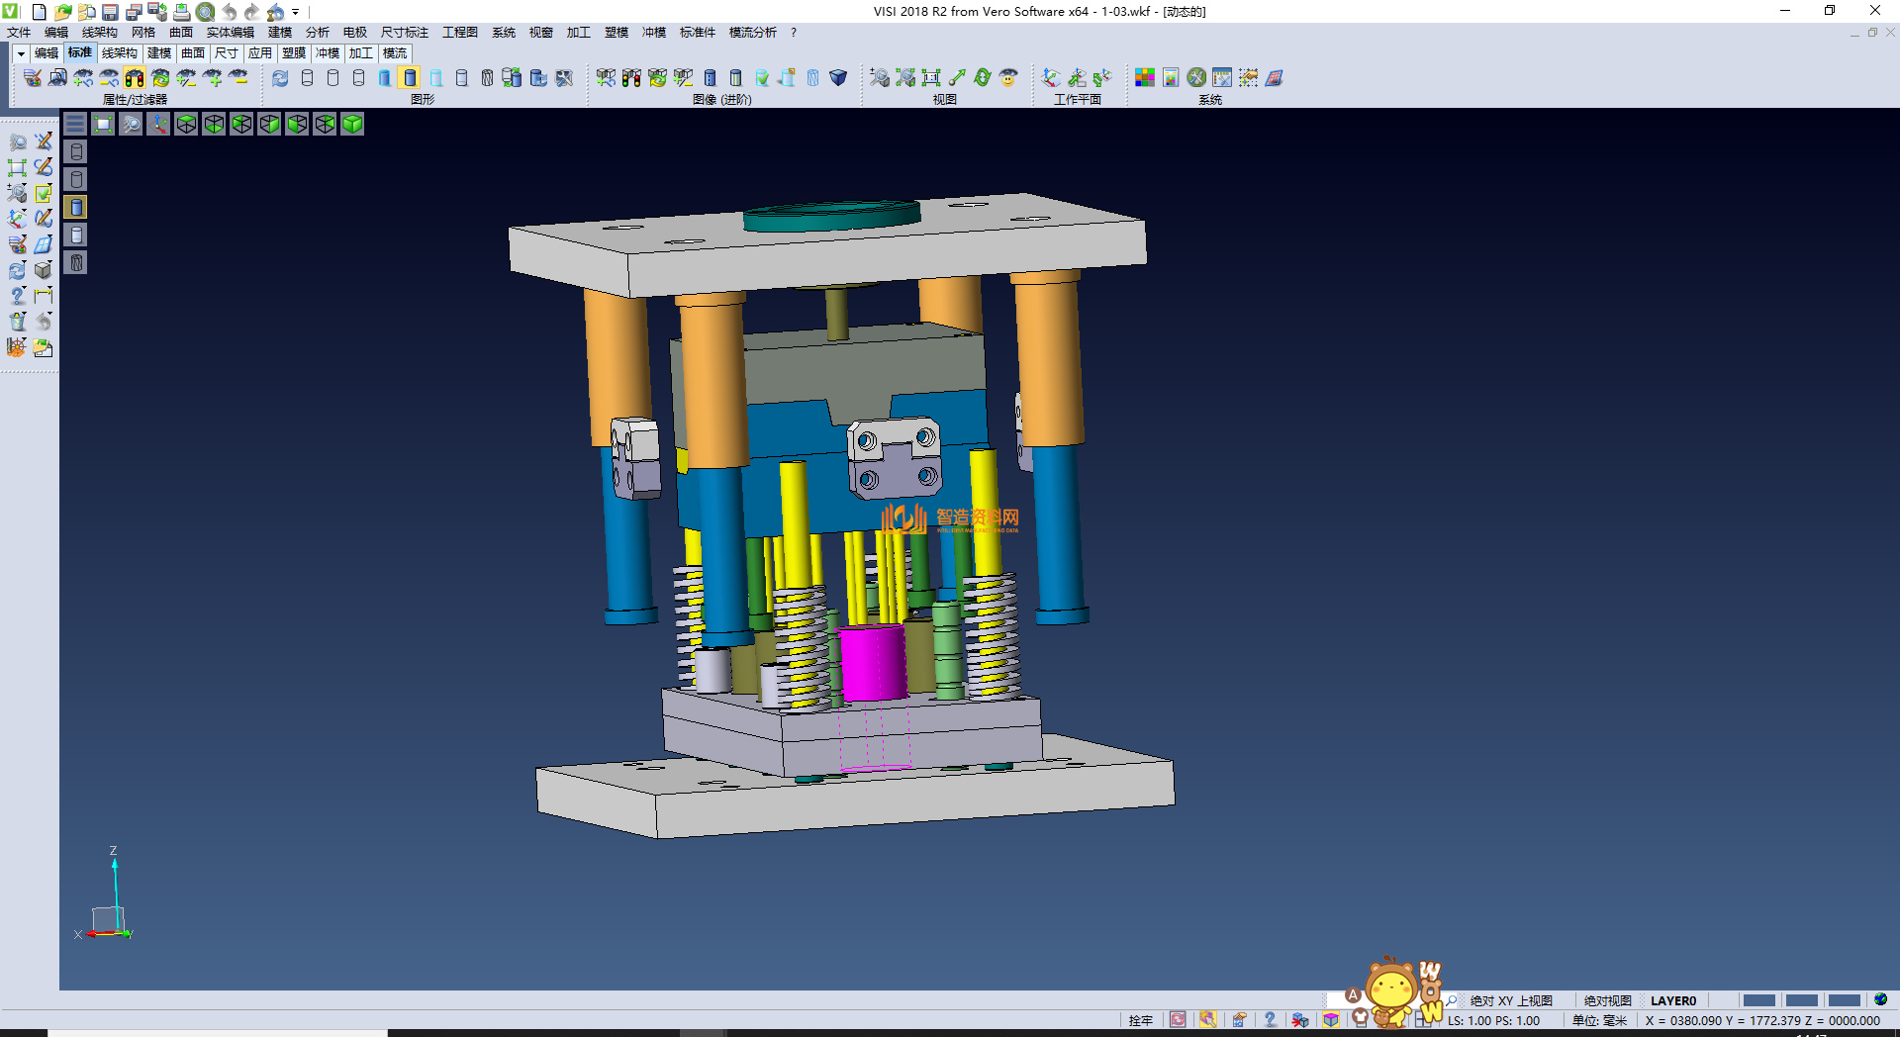Image resolution: width=1900 pixels, height=1037 pixels.
Task: Click the multicolor palette grid icon
Action: 1145,78
